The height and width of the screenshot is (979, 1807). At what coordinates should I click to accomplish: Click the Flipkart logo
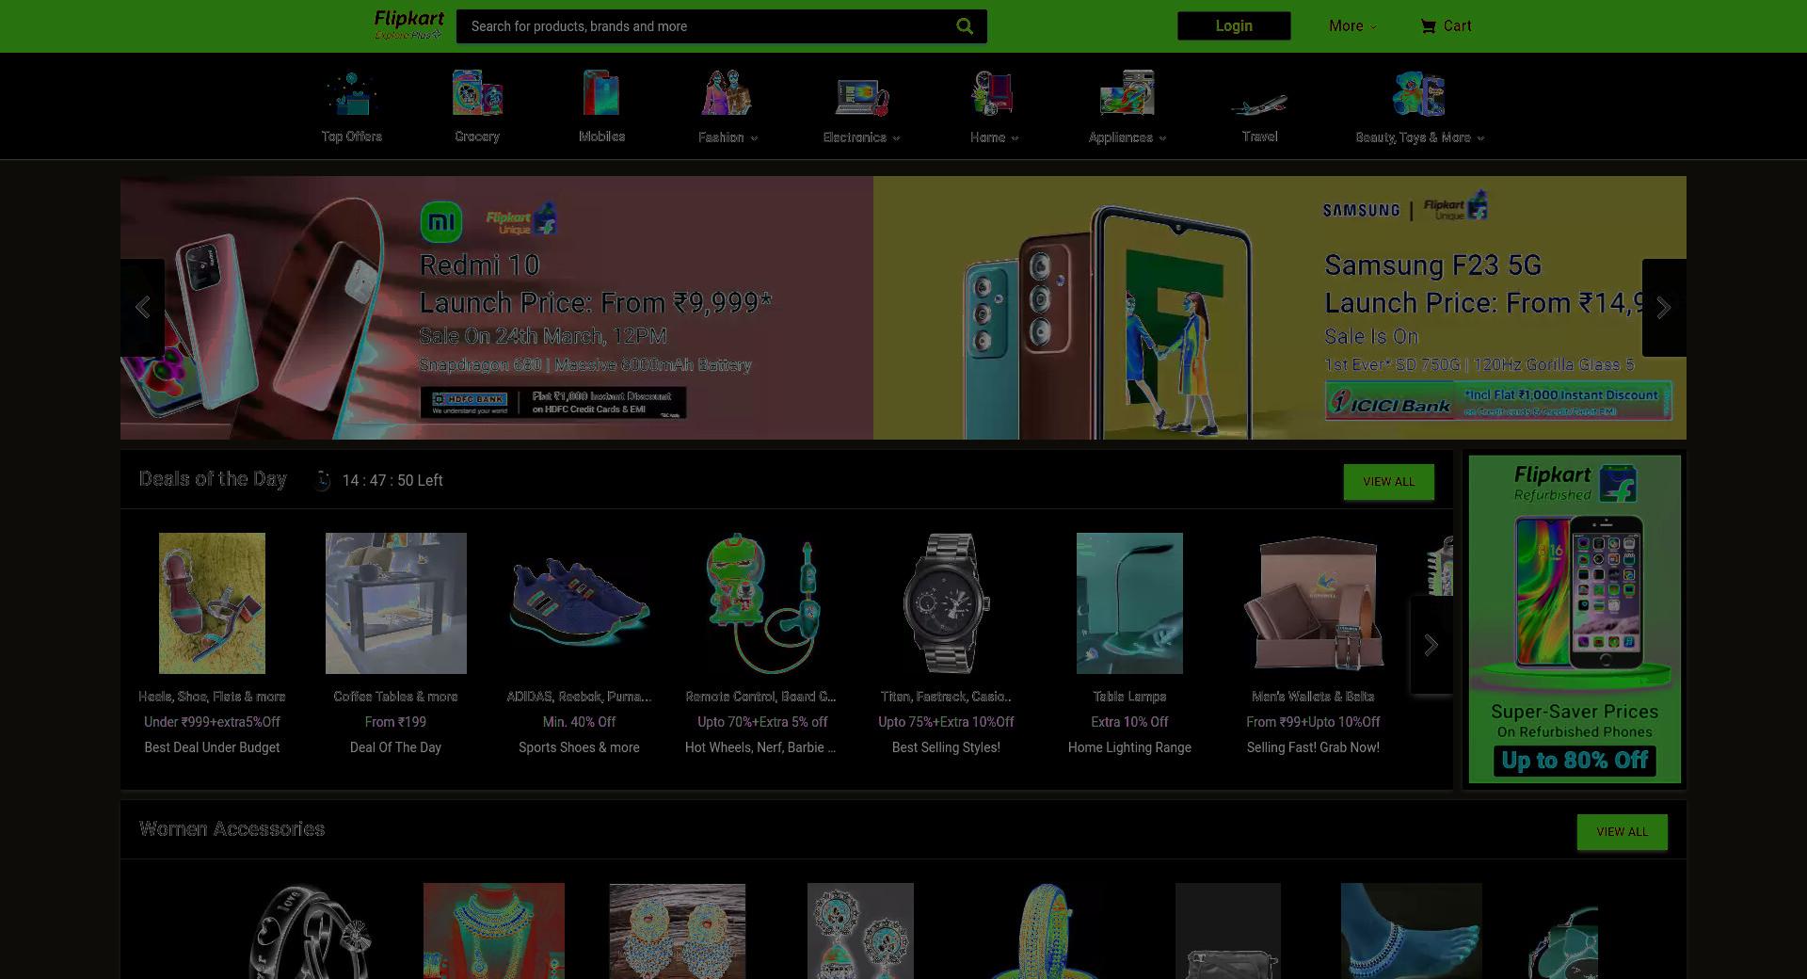408,24
